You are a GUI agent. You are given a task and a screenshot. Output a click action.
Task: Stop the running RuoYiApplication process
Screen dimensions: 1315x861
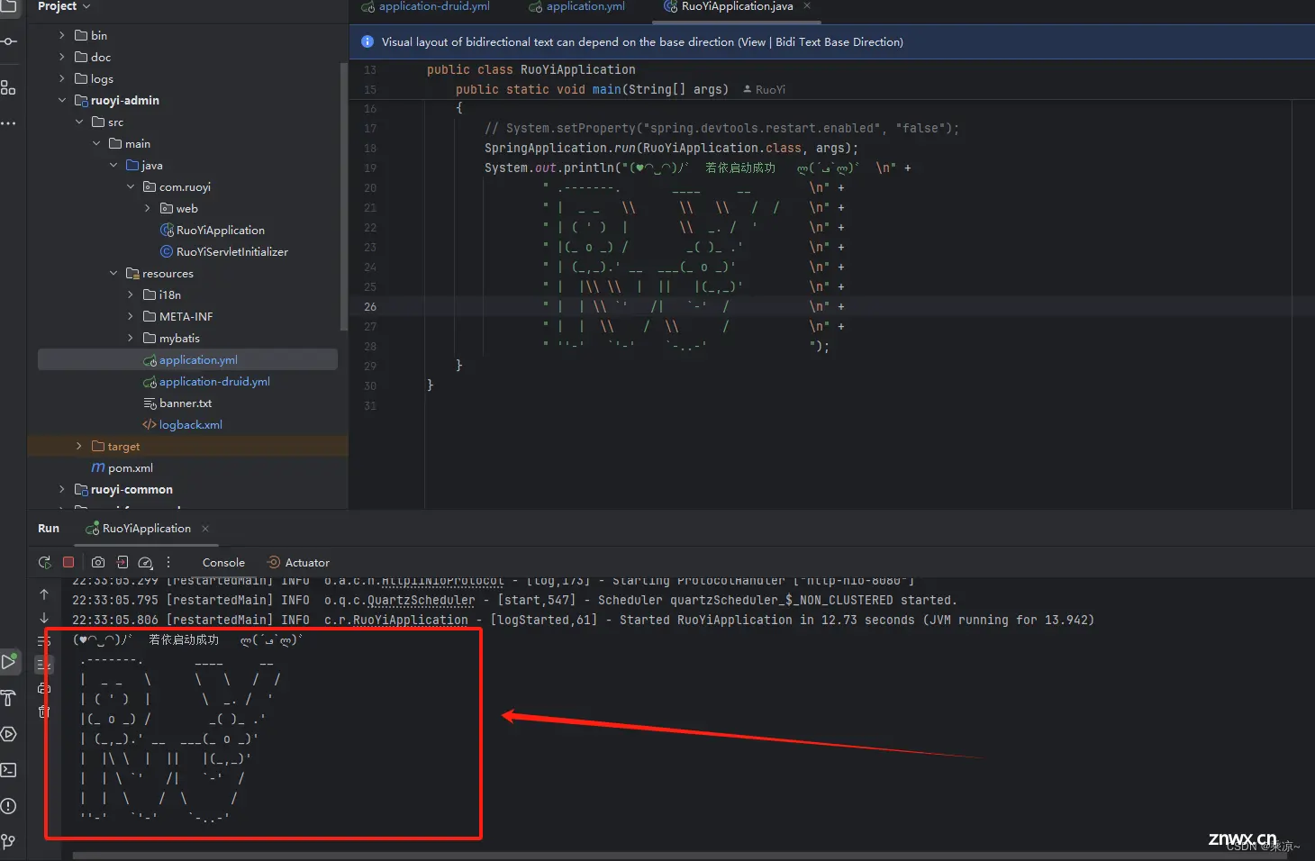tap(68, 562)
